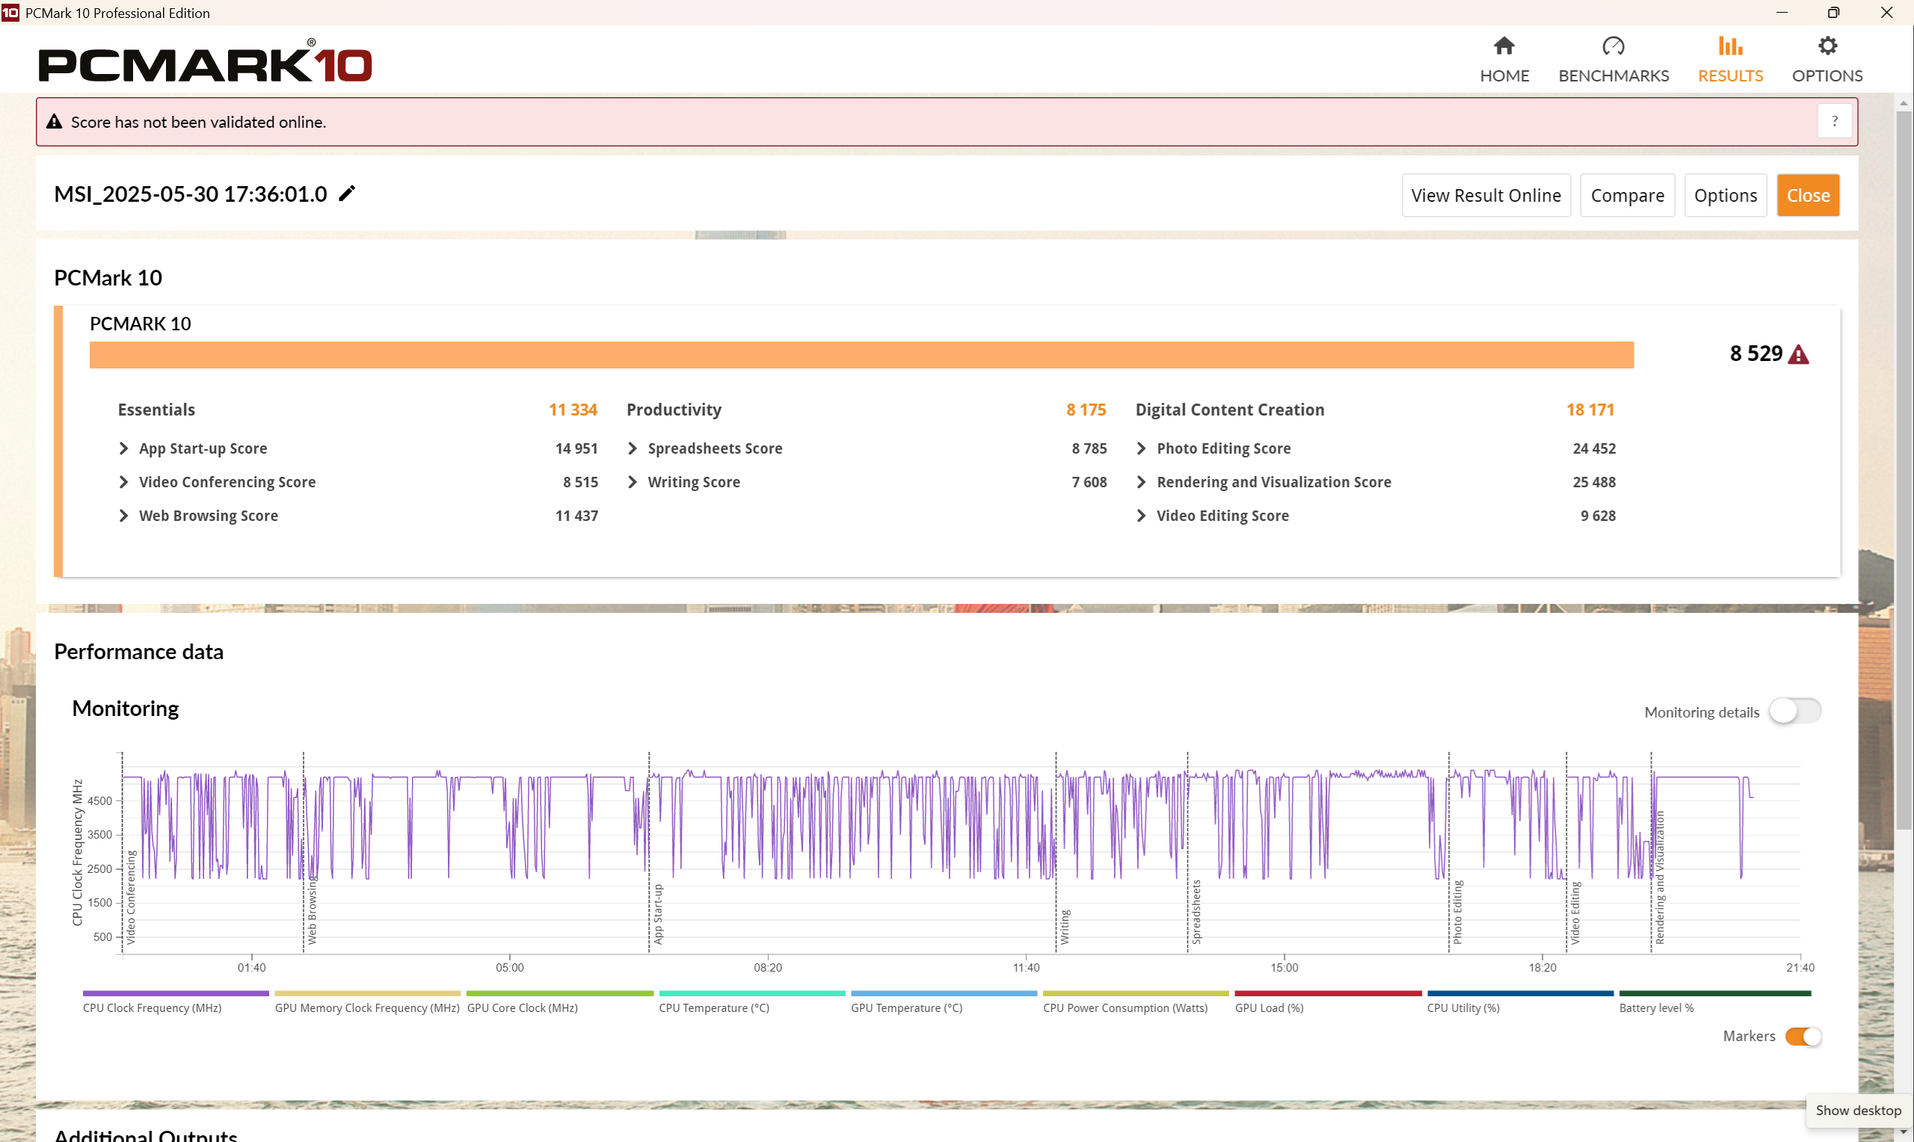This screenshot has height=1142, width=1914.
Task: Click the Productivity group heading
Action: [x=674, y=410]
